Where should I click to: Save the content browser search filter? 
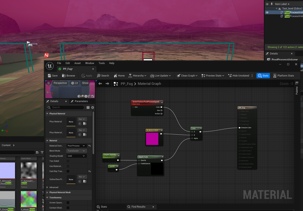coord(37,152)
